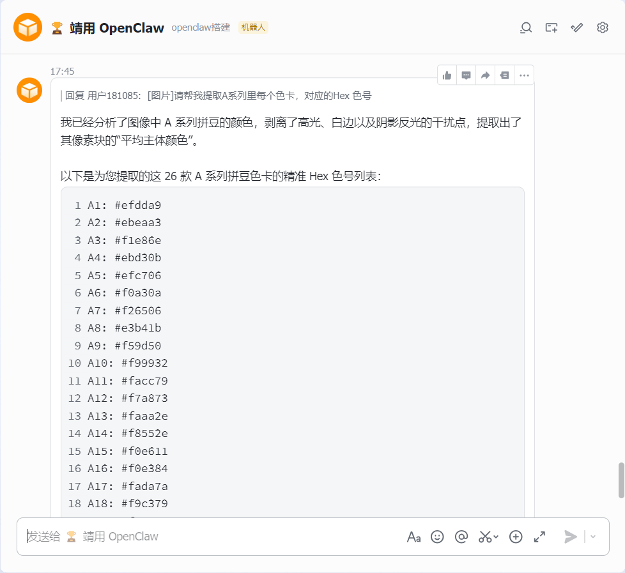
Task: Click code line A18: #f9c379
Action: (x=128, y=503)
